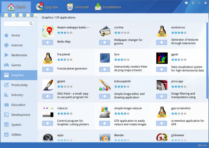
Task: Open the Games category
Action: tap(19, 65)
